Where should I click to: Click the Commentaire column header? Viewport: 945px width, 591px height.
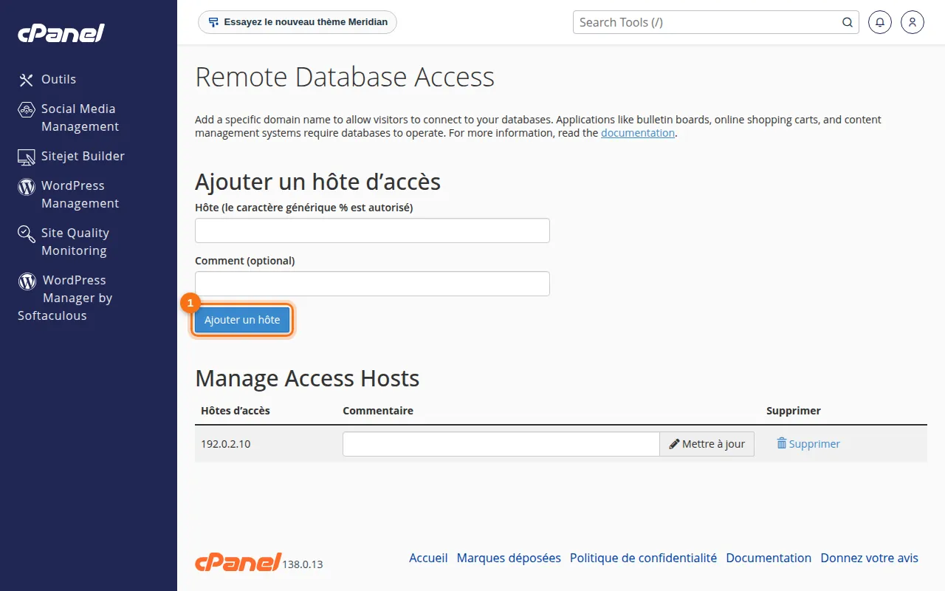pos(378,411)
